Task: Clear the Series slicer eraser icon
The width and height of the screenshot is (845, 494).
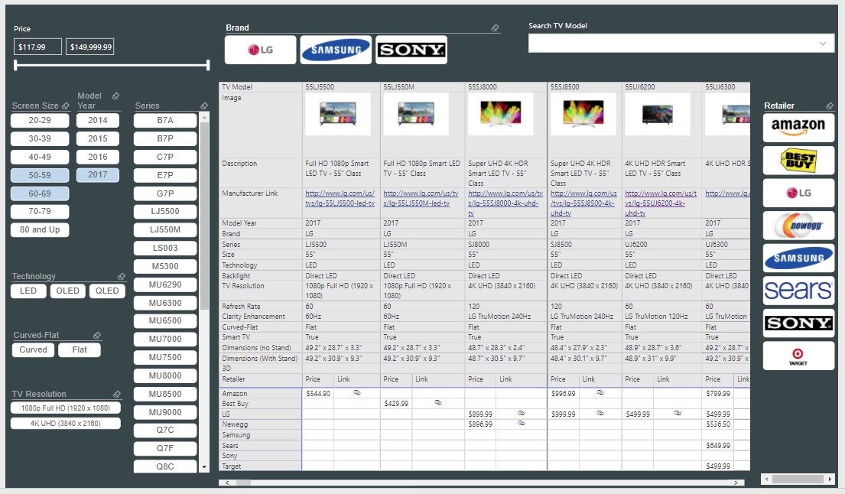Action: 203,106
